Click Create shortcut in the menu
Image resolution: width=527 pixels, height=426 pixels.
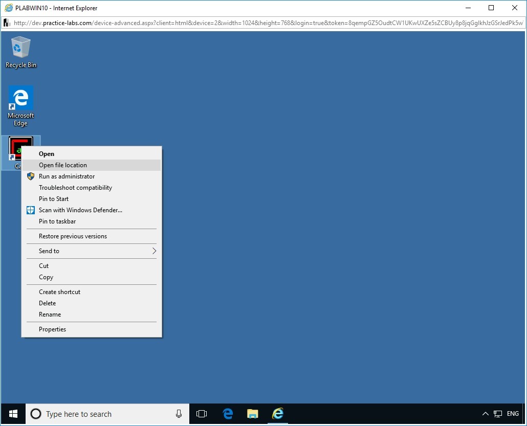[x=59, y=292]
